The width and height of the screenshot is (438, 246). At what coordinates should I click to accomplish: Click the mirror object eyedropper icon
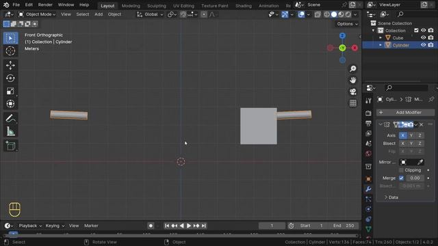[x=420, y=162]
